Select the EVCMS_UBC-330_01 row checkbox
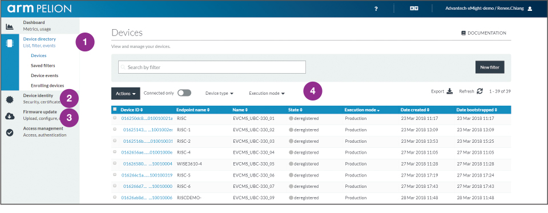Screen dimensions: 548x213 pyautogui.click(x=115, y=118)
